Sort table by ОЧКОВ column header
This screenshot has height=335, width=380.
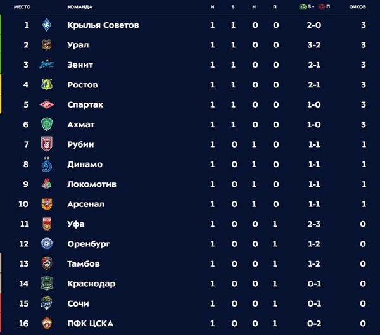tap(357, 7)
